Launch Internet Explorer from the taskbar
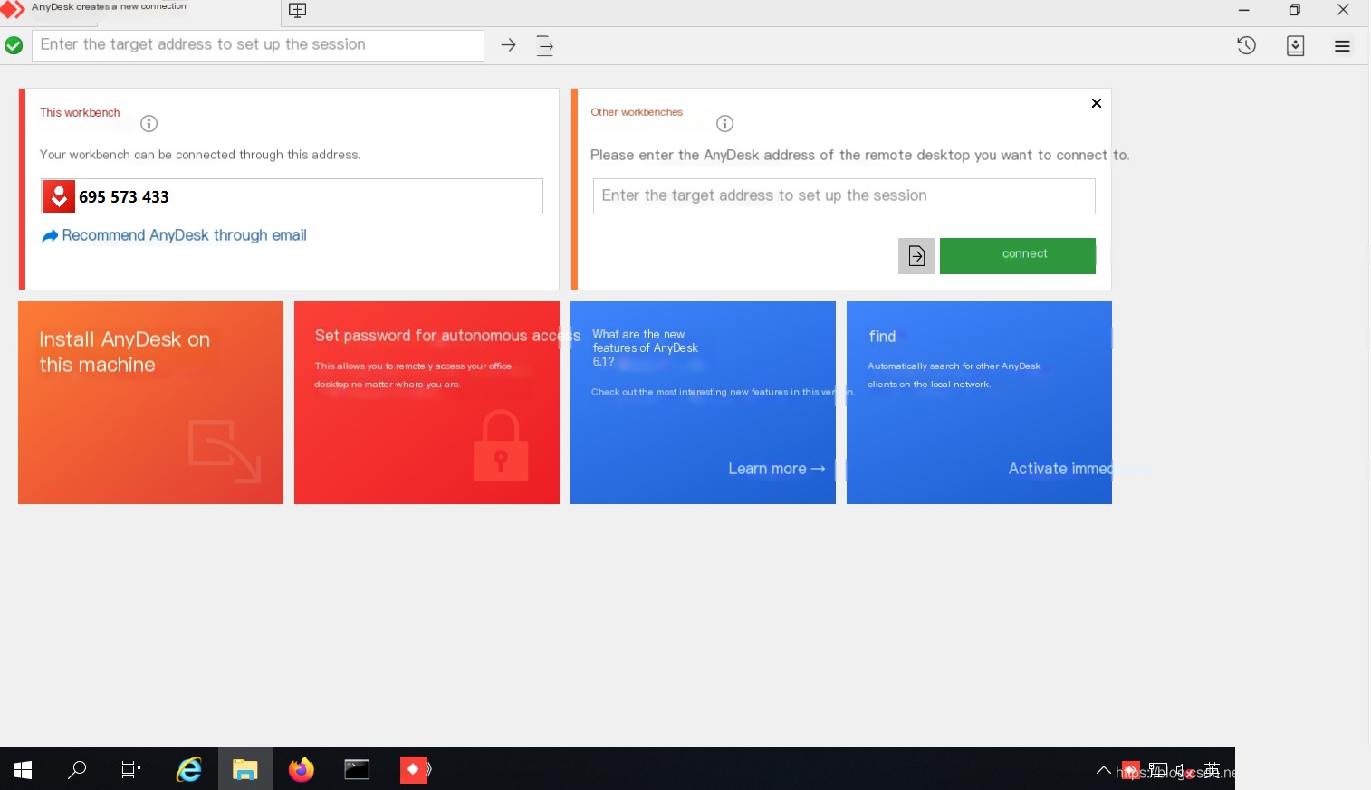The width and height of the screenshot is (1371, 790). point(188,769)
